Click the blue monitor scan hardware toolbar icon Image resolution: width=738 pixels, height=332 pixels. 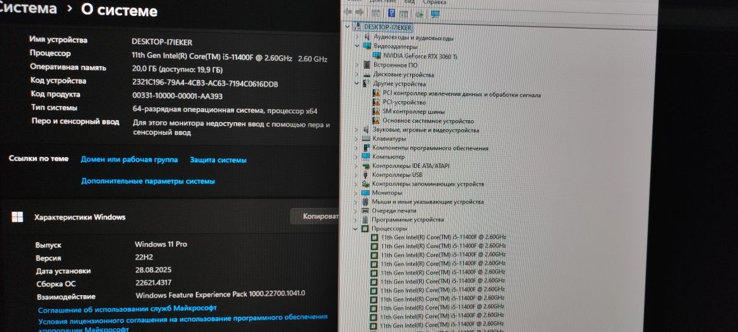tap(435, 14)
